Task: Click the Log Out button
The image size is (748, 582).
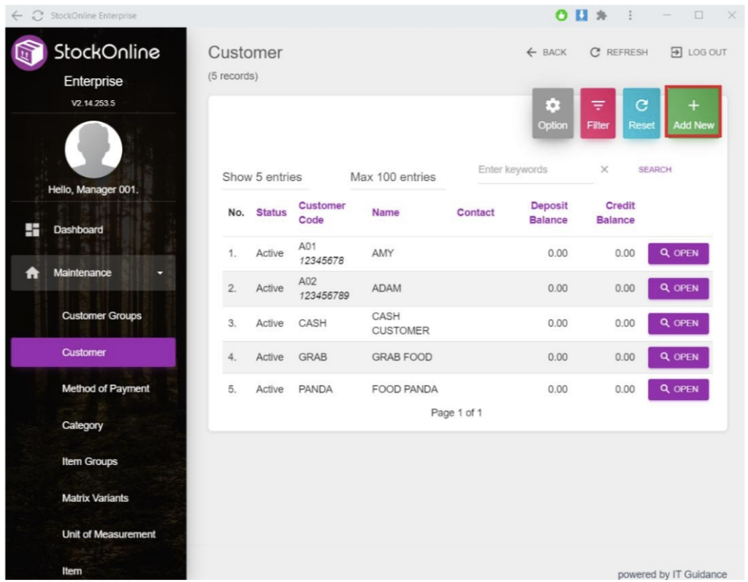Action: pos(698,53)
